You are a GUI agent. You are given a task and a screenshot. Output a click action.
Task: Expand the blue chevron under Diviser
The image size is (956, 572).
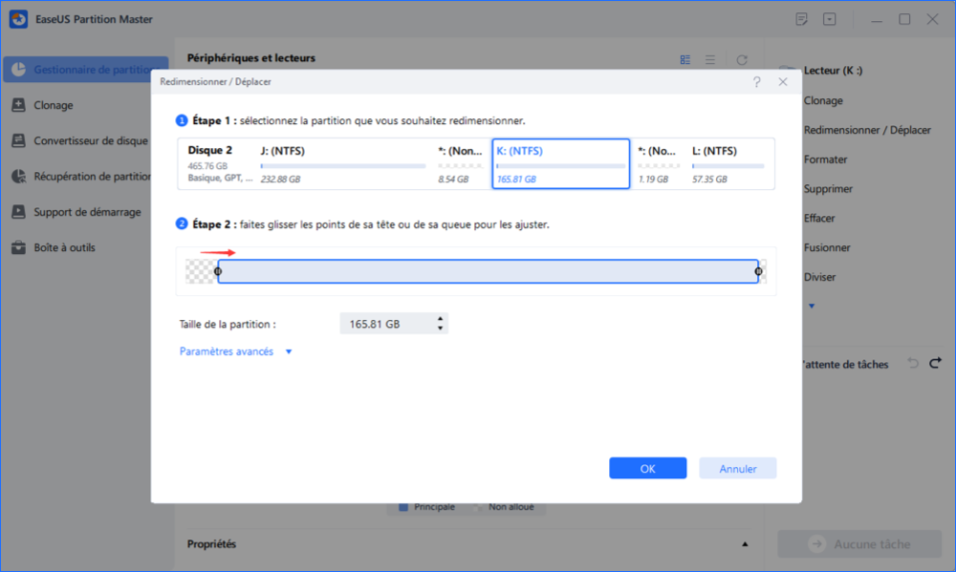click(812, 307)
